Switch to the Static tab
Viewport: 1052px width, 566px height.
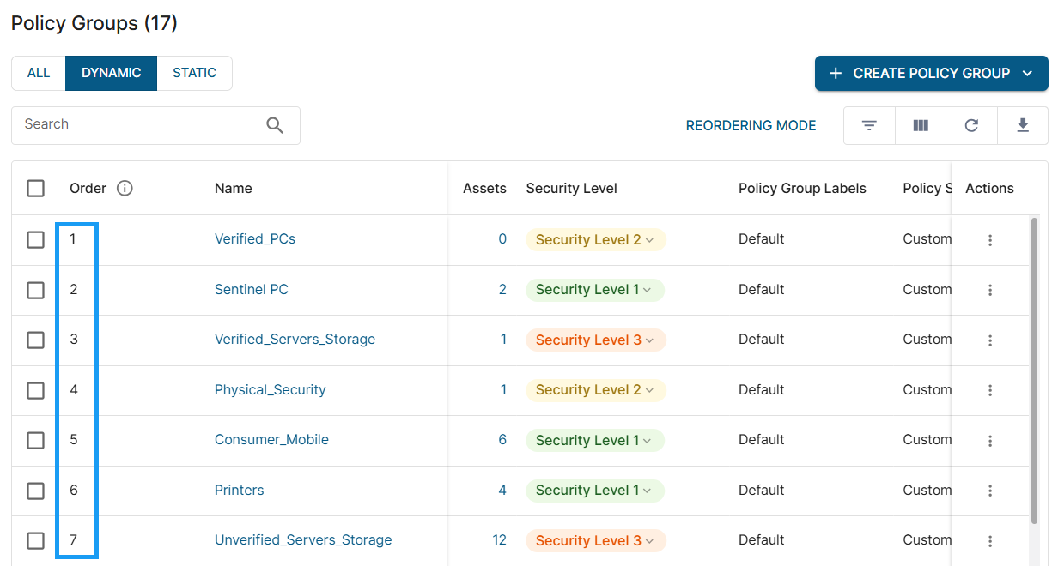pyautogui.click(x=194, y=73)
